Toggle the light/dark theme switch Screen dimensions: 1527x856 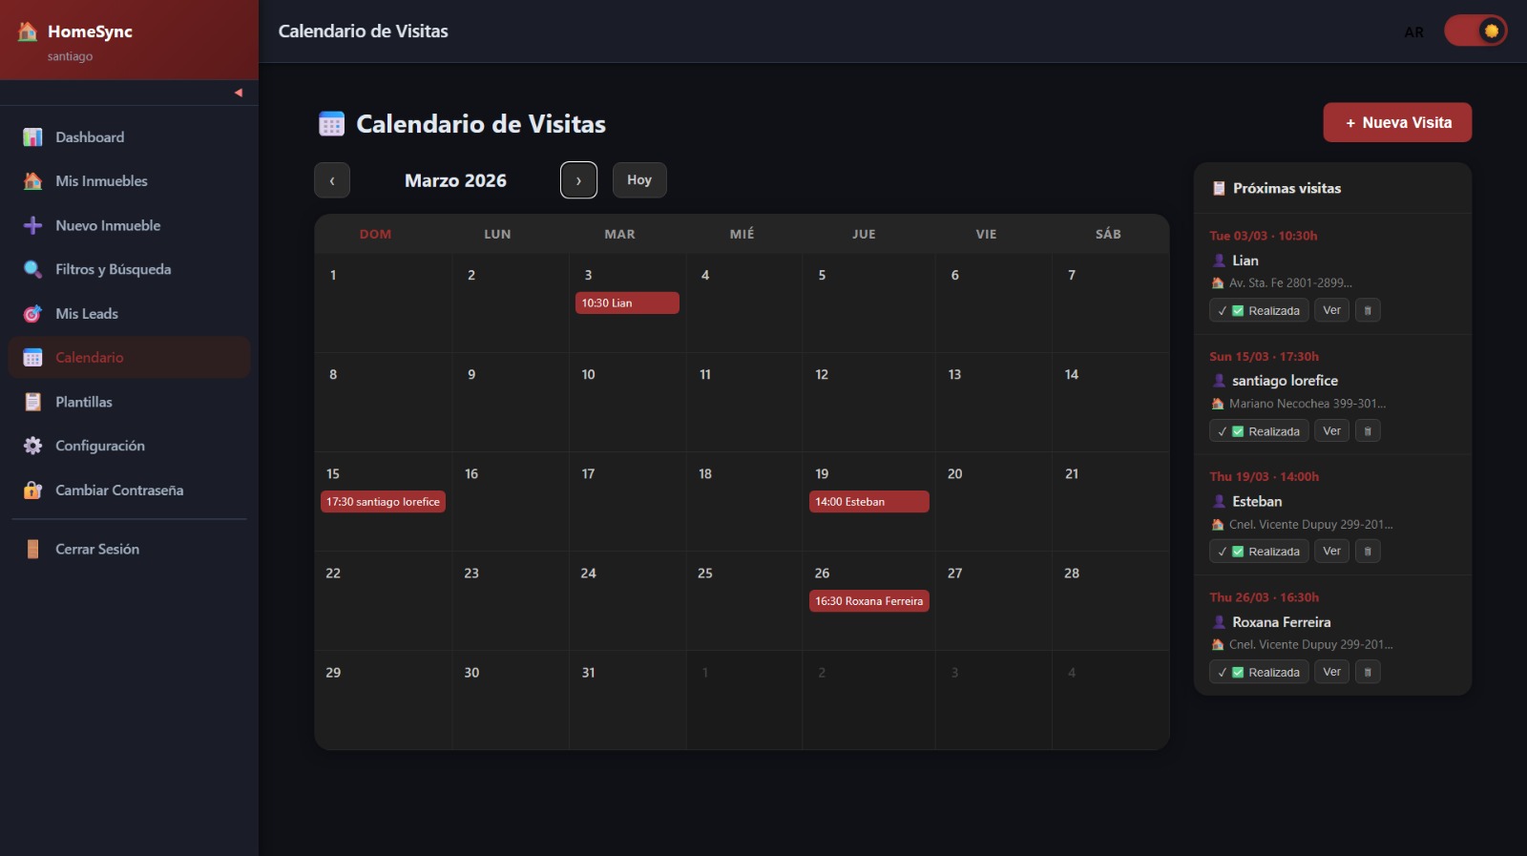pos(1475,31)
